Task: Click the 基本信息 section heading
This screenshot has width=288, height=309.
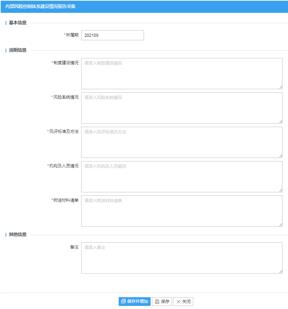Action: [x=18, y=23]
